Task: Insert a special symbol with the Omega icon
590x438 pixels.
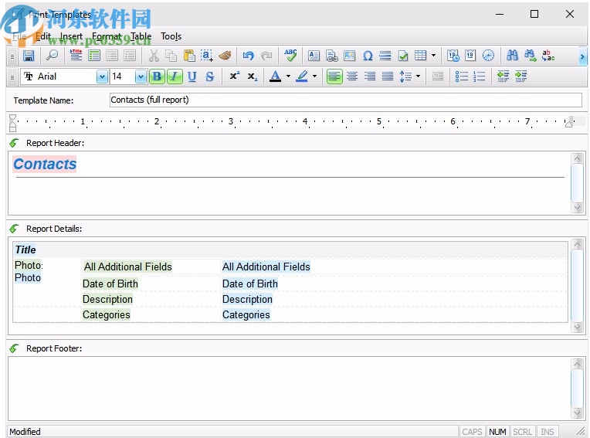Action: pos(368,56)
